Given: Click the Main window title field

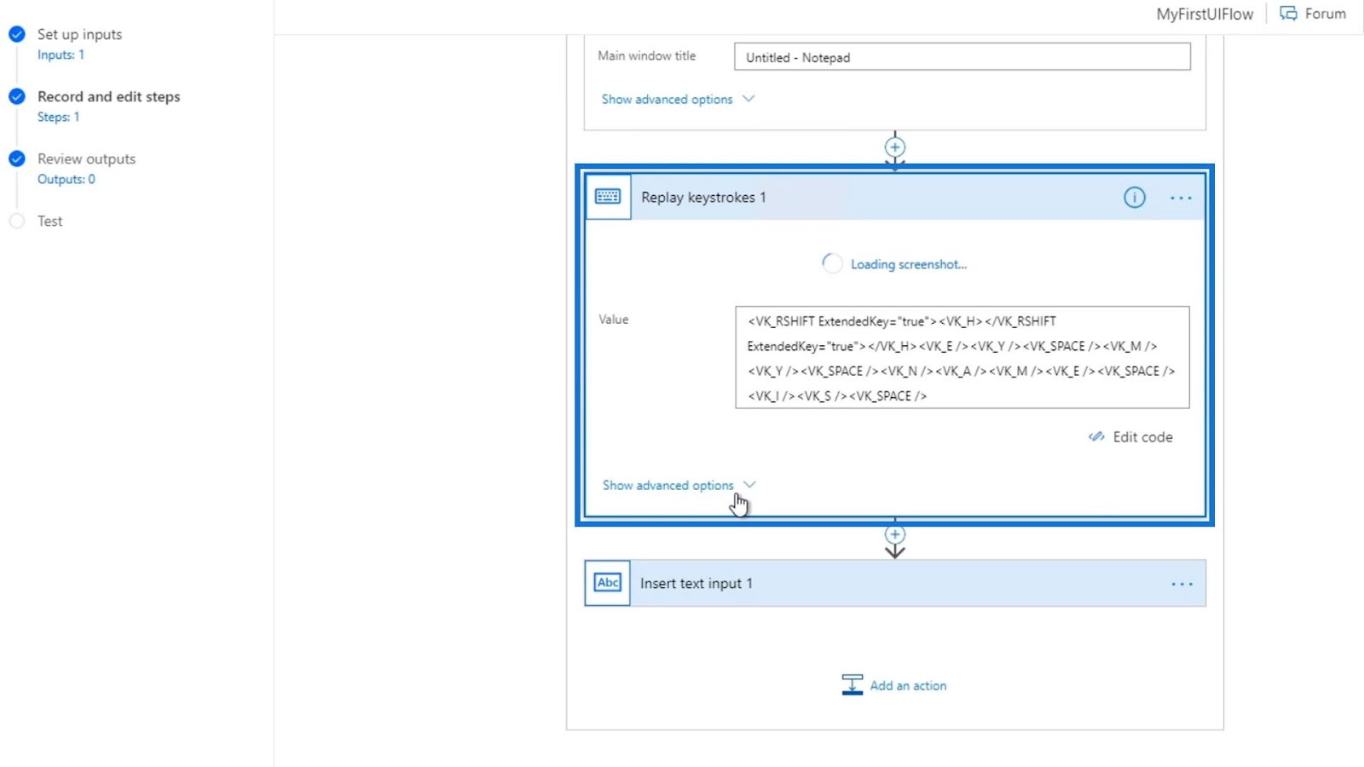Looking at the screenshot, I should point(962,57).
